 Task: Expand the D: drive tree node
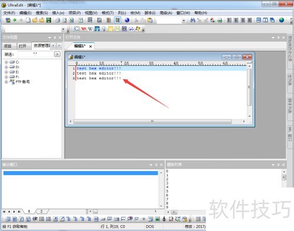[x=6, y=67]
